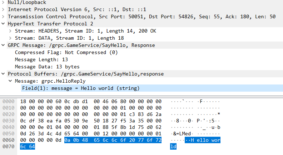This screenshot has height=155, width=283.
Task: Click hex byte 6c in row 0070
Action: click(x=23, y=146)
